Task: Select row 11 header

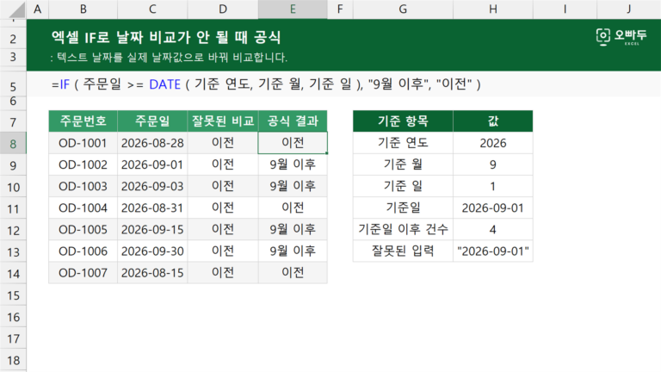Action: pyautogui.click(x=13, y=208)
